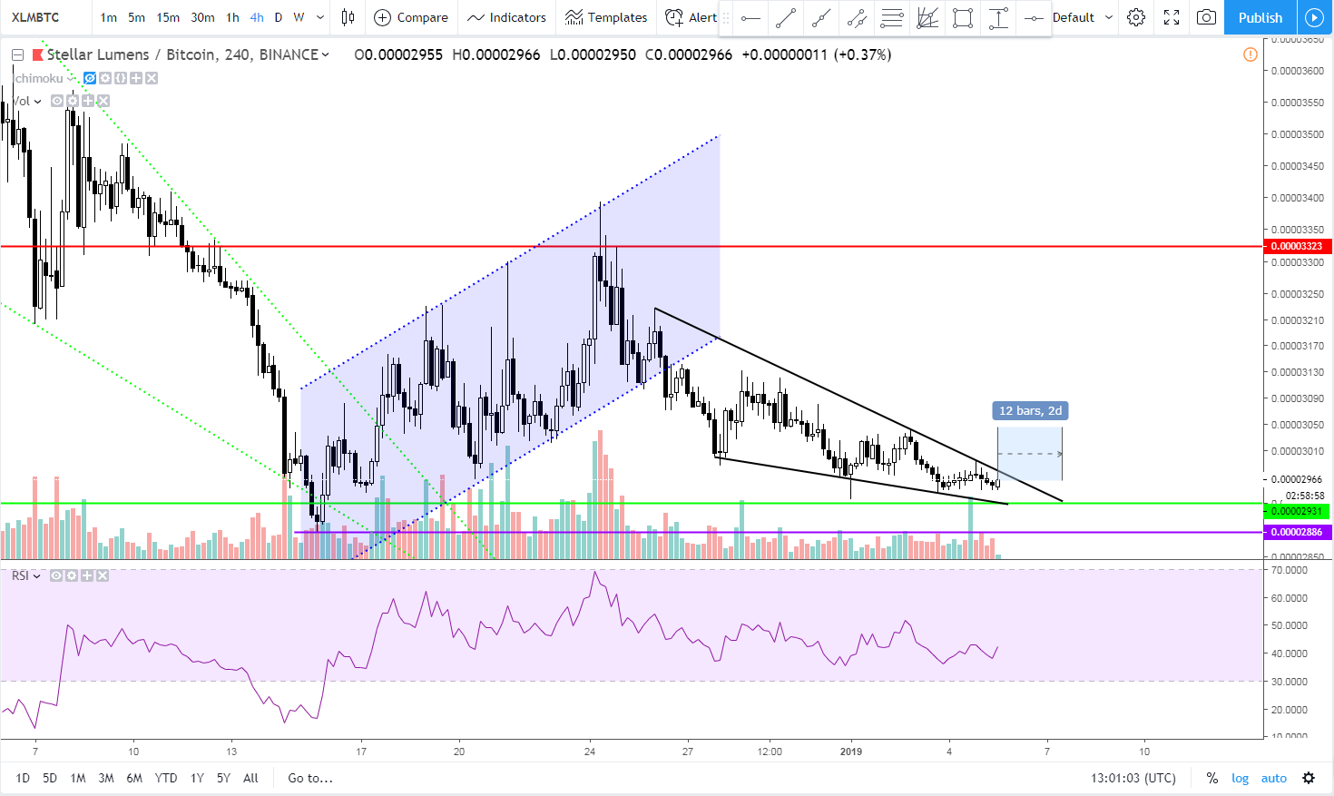Image resolution: width=1334 pixels, height=796 pixels.
Task: Select the 4h timeframe
Action: click(x=257, y=17)
